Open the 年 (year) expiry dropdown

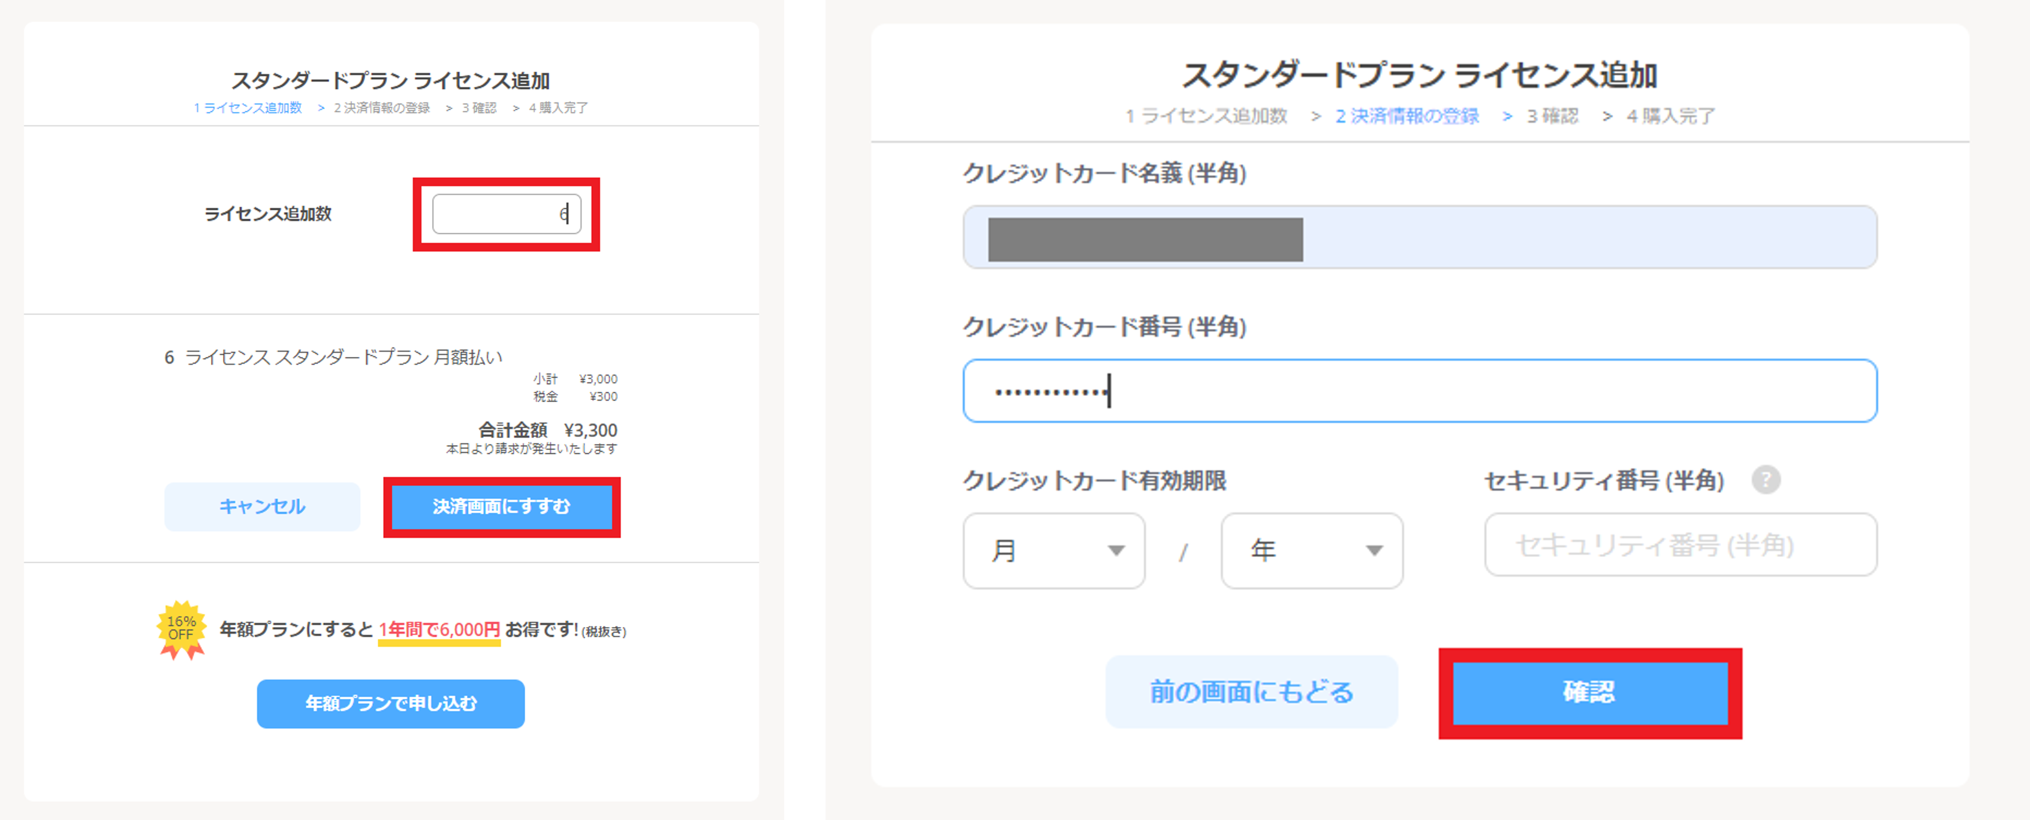1311,550
